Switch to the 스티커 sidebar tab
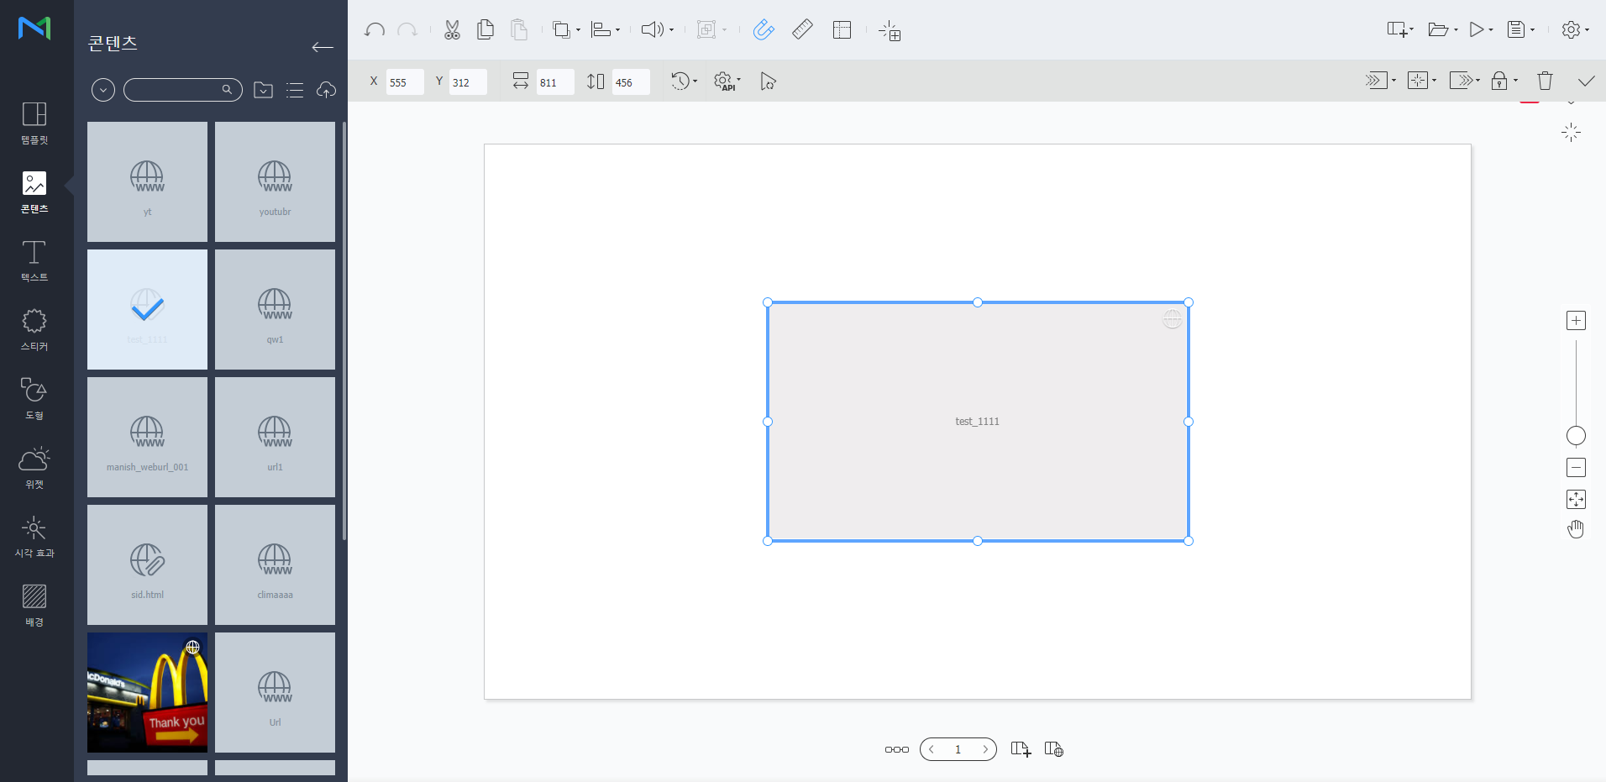Screen dimensions: 1606x782 coord(34,329)
